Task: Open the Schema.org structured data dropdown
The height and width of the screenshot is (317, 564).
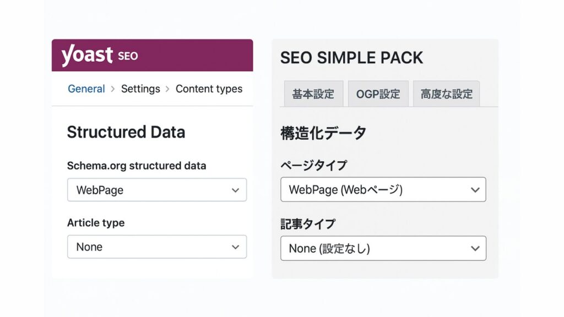Action: point(157,189)
